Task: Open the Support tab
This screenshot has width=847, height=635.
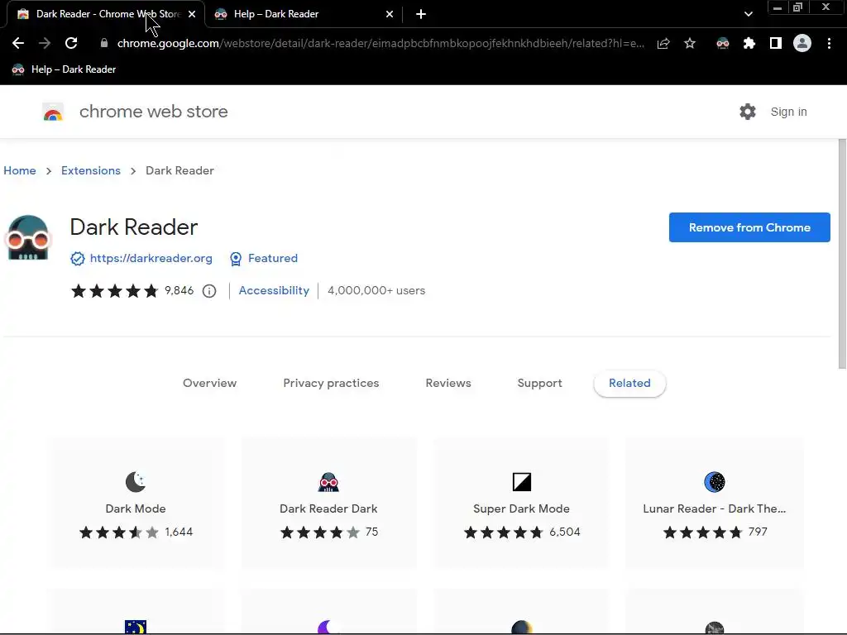Action: point(539,383)
